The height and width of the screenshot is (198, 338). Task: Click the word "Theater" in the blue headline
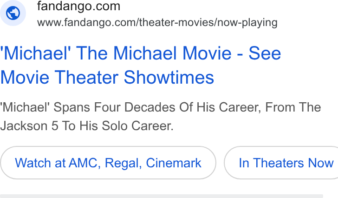(86, 77)
